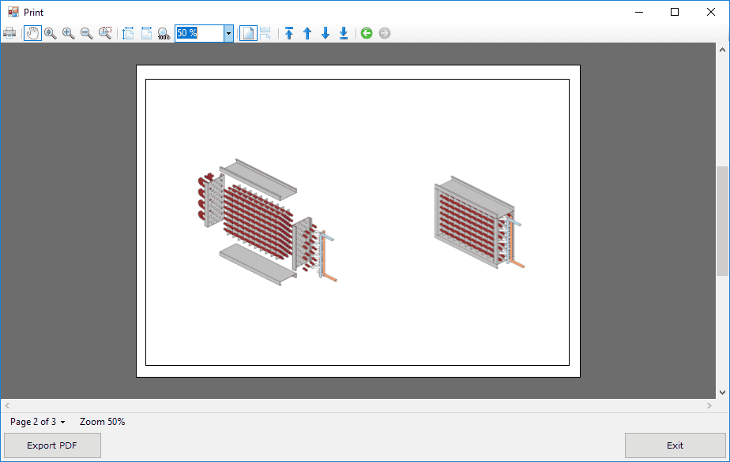This screenshot has width=730, height=462.
Task: Open the zoom percentage dropdown arrow
Action: tap(229, 33)
